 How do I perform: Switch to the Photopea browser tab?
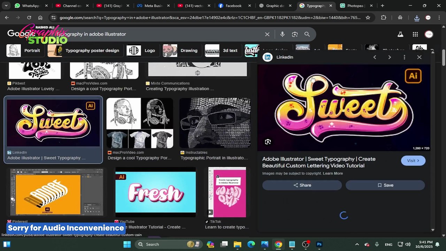tap(355, 6)
